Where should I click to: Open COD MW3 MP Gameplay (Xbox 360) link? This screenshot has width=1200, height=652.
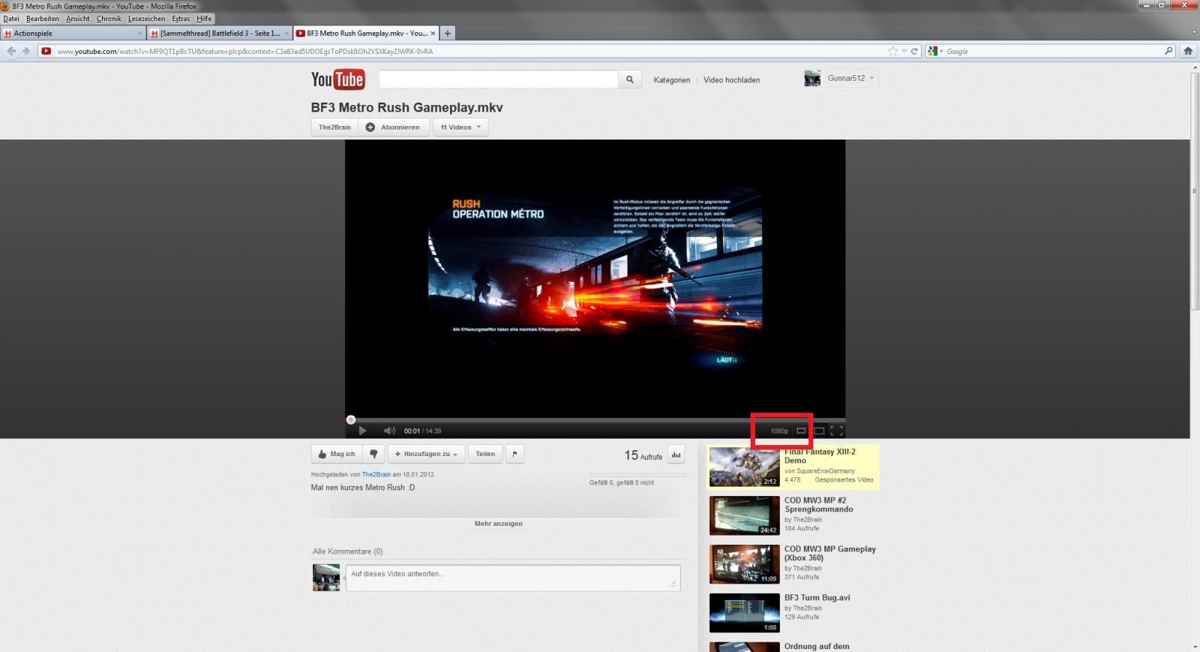coord(830,553)
